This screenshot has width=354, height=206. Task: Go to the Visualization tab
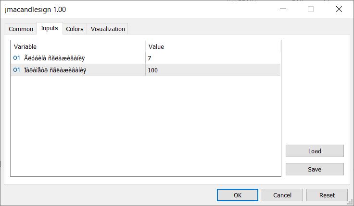click(108, 29)
